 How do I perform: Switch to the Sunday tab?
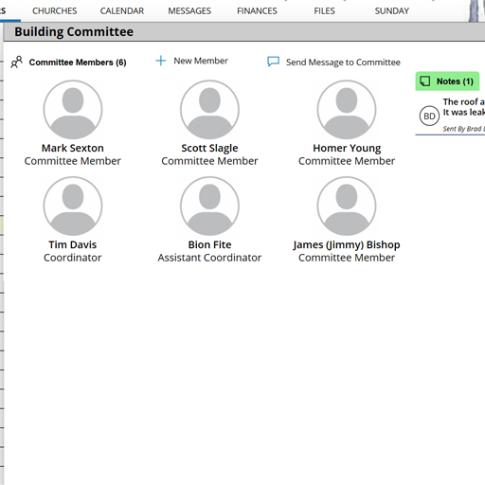point(392,11)
